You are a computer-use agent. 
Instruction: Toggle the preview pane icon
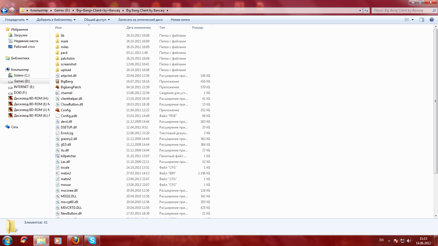pyautogui.click(x=422, y=20)
